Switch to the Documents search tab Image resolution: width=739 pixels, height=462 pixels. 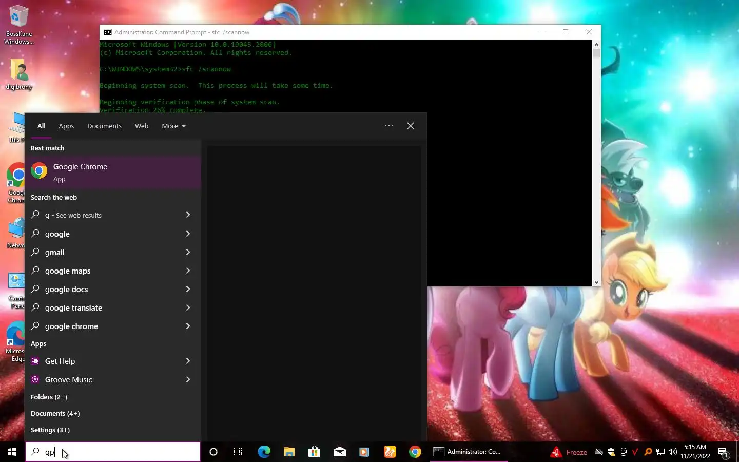coord(104,126)
